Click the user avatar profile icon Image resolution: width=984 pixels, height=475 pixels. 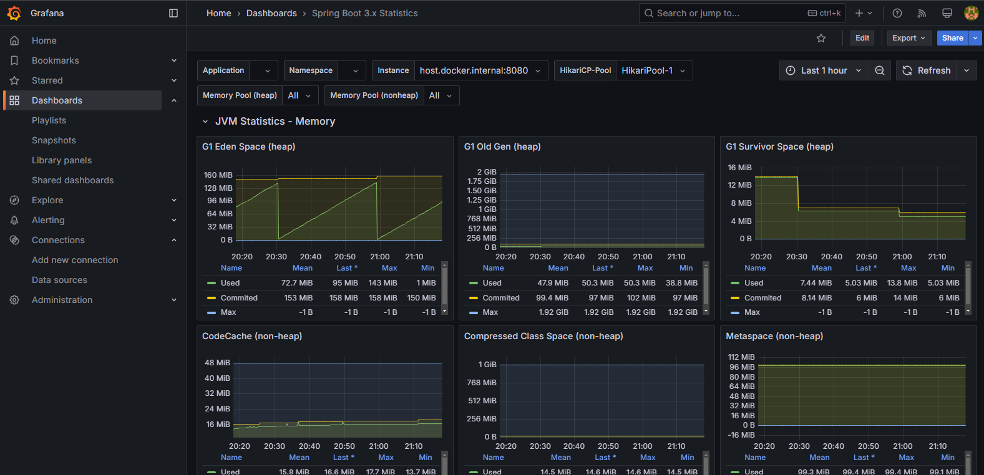[x=971, y=13]
